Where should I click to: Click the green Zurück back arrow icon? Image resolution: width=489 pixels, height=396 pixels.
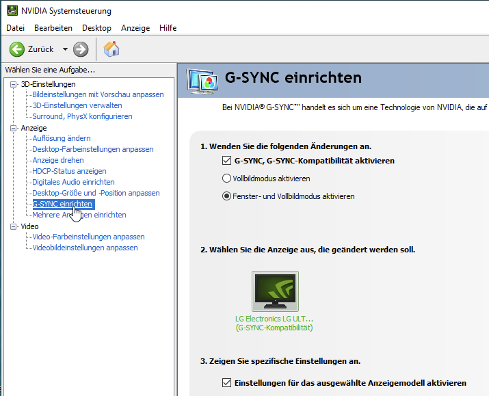(x=17, y=49)
